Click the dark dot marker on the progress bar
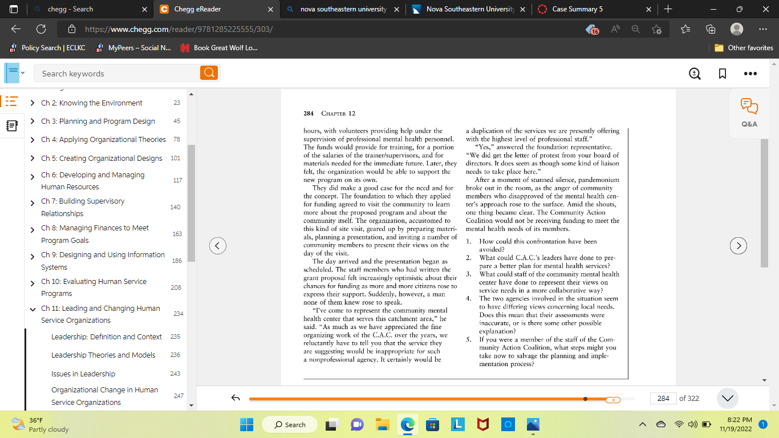 click(586, 399)
